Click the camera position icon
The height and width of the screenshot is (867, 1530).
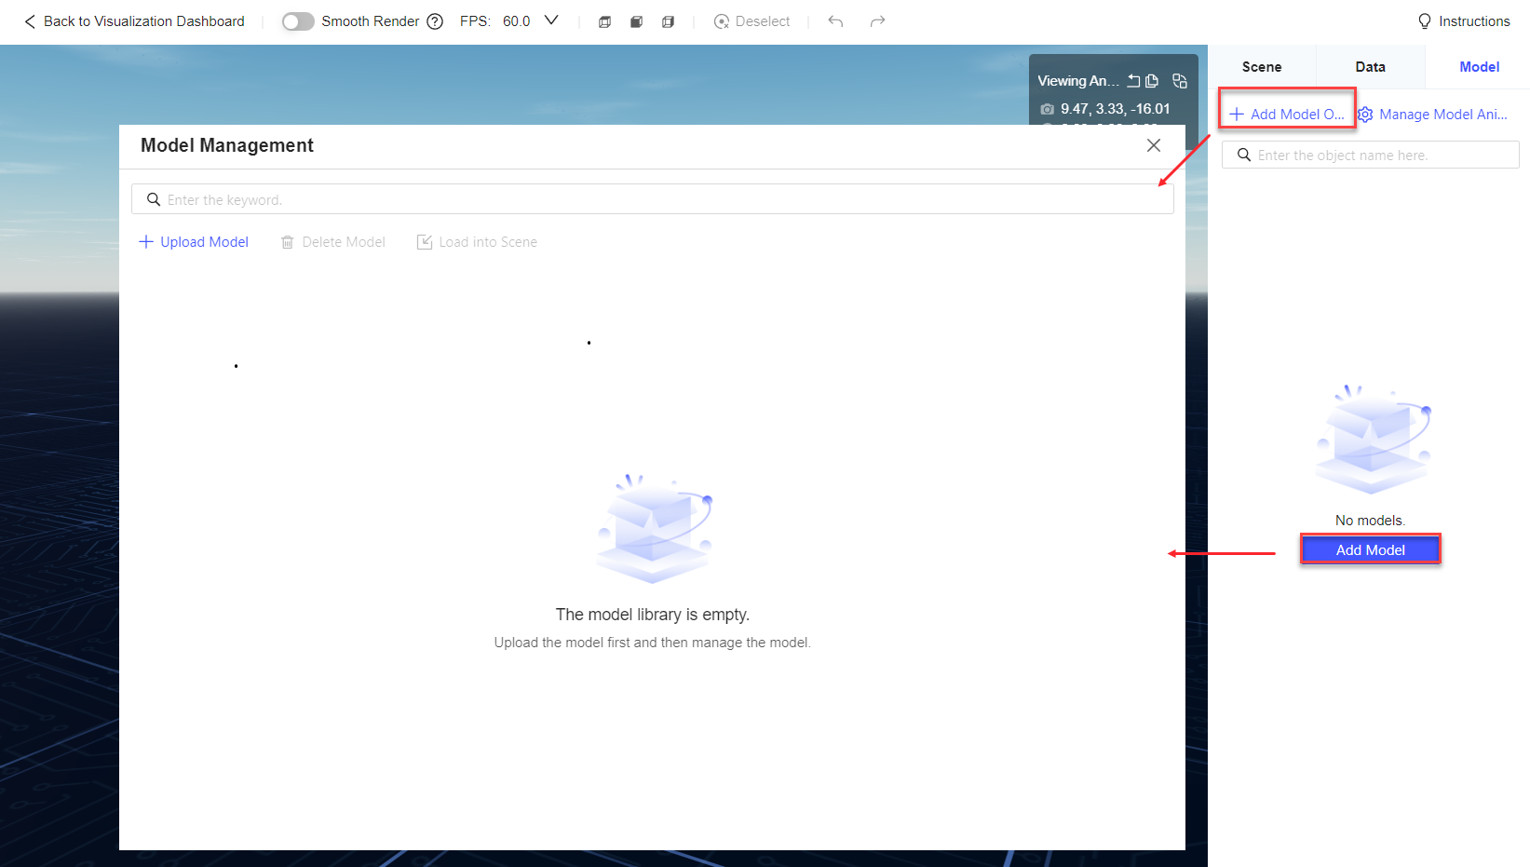[x=1048, y=109]
